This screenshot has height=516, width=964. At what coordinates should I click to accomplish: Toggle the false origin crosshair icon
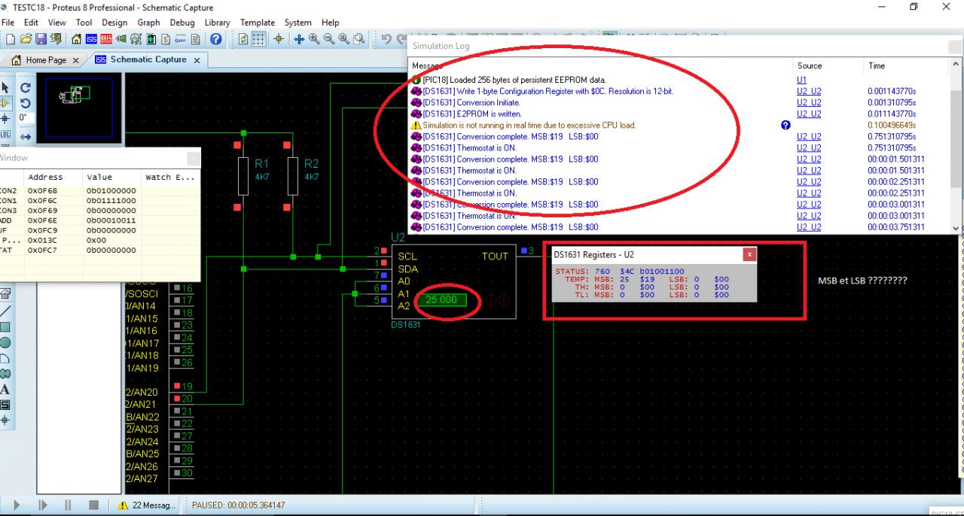pos(279,39)
